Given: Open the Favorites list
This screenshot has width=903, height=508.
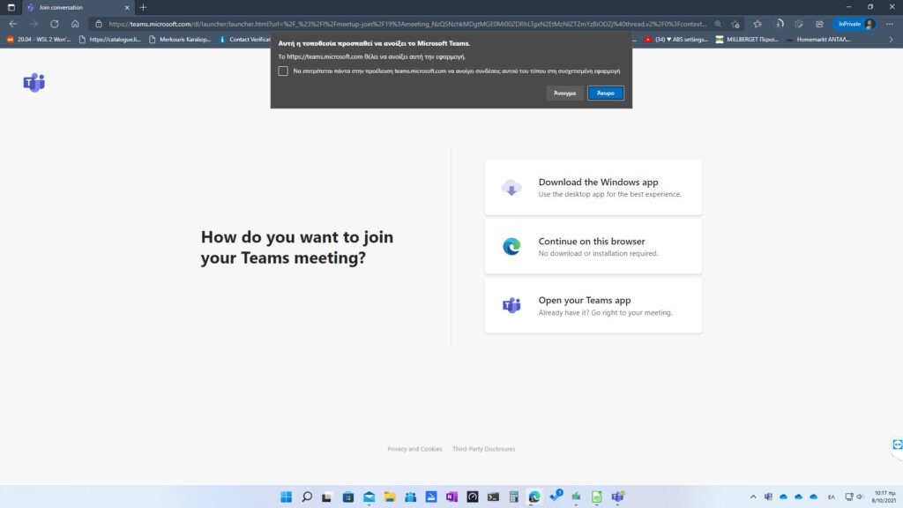Looking at the screenshot, I should [x=757, y=24].
